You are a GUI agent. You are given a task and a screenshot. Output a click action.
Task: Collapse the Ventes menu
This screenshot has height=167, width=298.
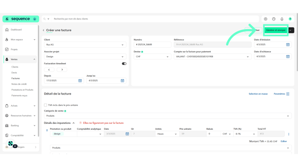pos(34,60)
